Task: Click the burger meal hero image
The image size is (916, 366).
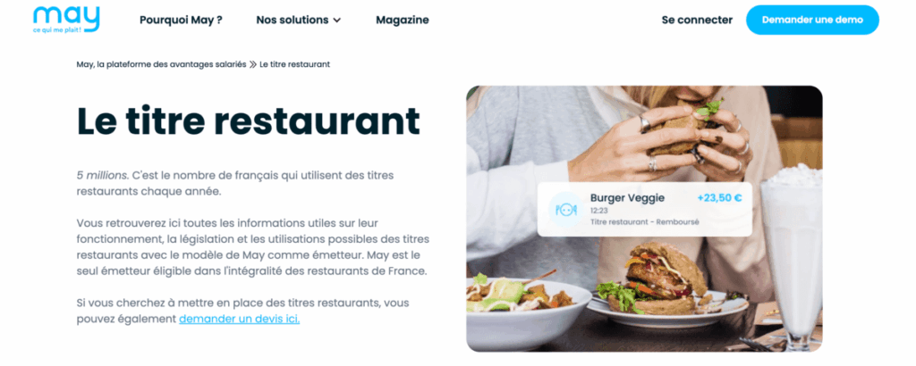Action: click(x=644, y=219)
